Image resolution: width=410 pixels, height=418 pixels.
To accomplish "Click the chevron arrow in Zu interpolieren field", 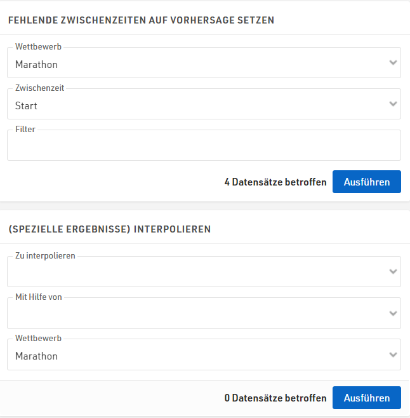I will (393, 272).
